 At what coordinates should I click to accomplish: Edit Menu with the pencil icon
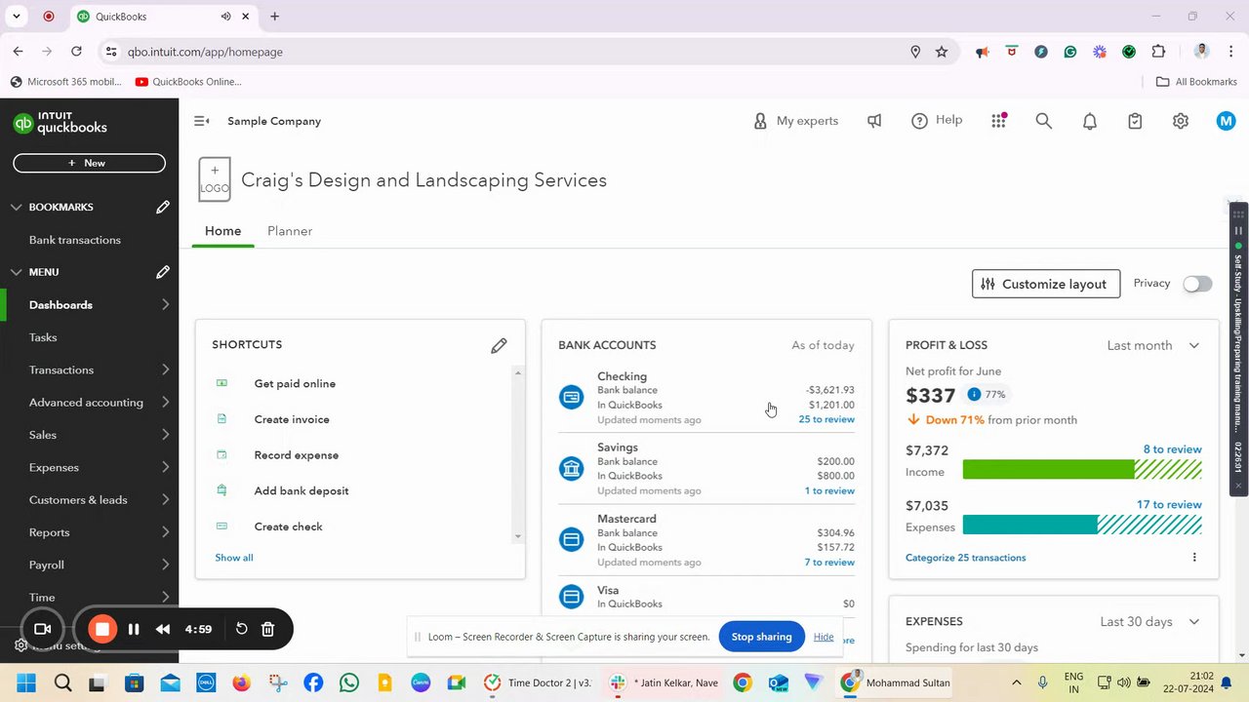pyautogui.click(x=163, y=272)
